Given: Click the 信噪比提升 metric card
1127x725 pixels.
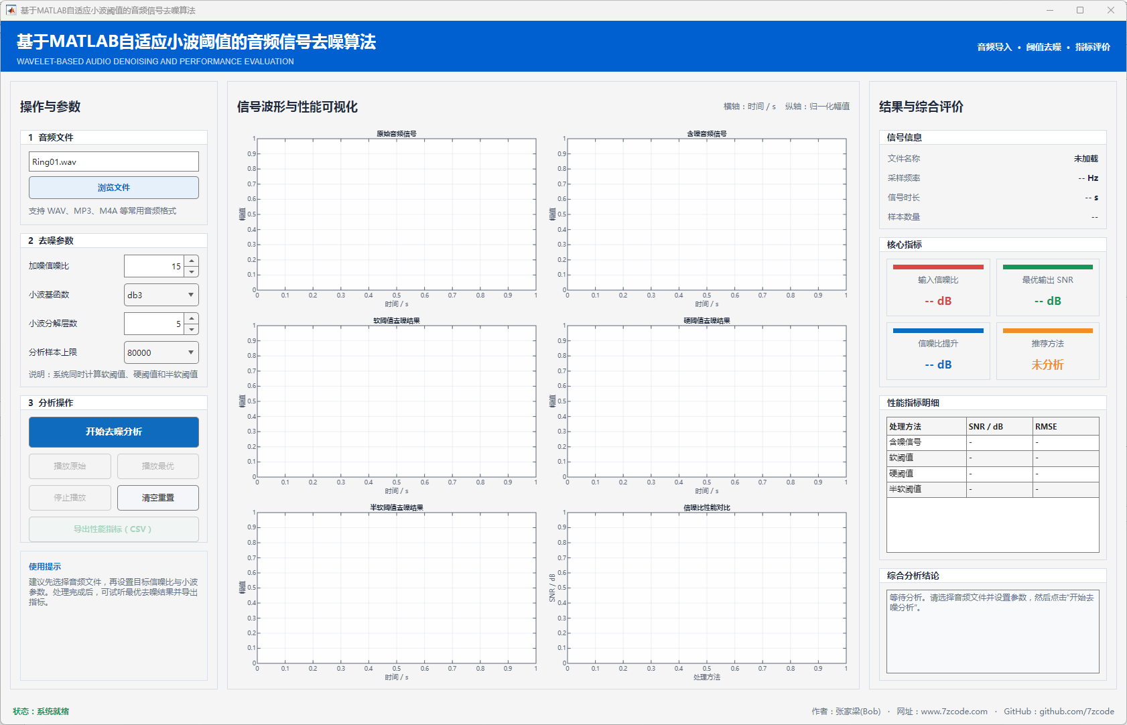Looking at the screenshot, I should click(x=938, y=351).
